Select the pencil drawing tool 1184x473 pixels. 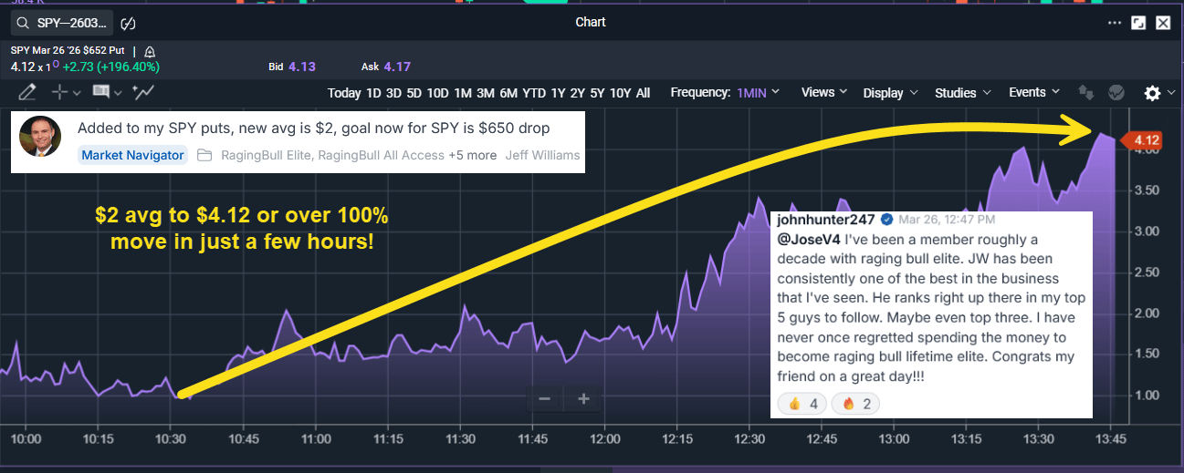[26, 92]
